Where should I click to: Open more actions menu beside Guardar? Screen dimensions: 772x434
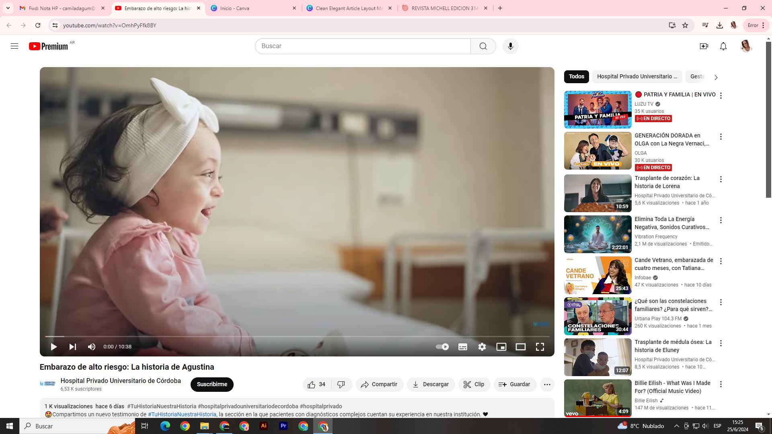(547, 385)
